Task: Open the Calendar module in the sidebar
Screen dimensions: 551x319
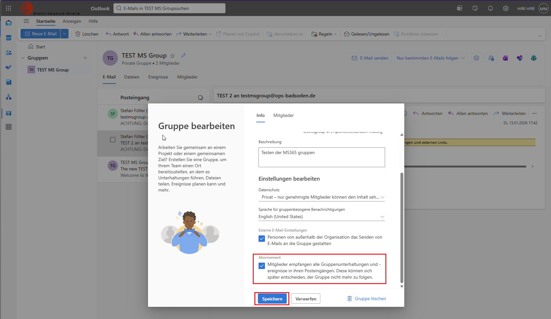Action: point(9,37)
